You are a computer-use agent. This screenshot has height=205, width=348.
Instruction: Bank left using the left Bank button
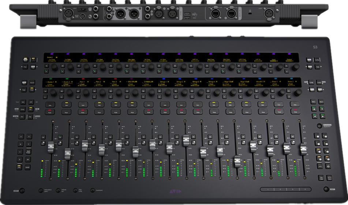tap(312, 90)
